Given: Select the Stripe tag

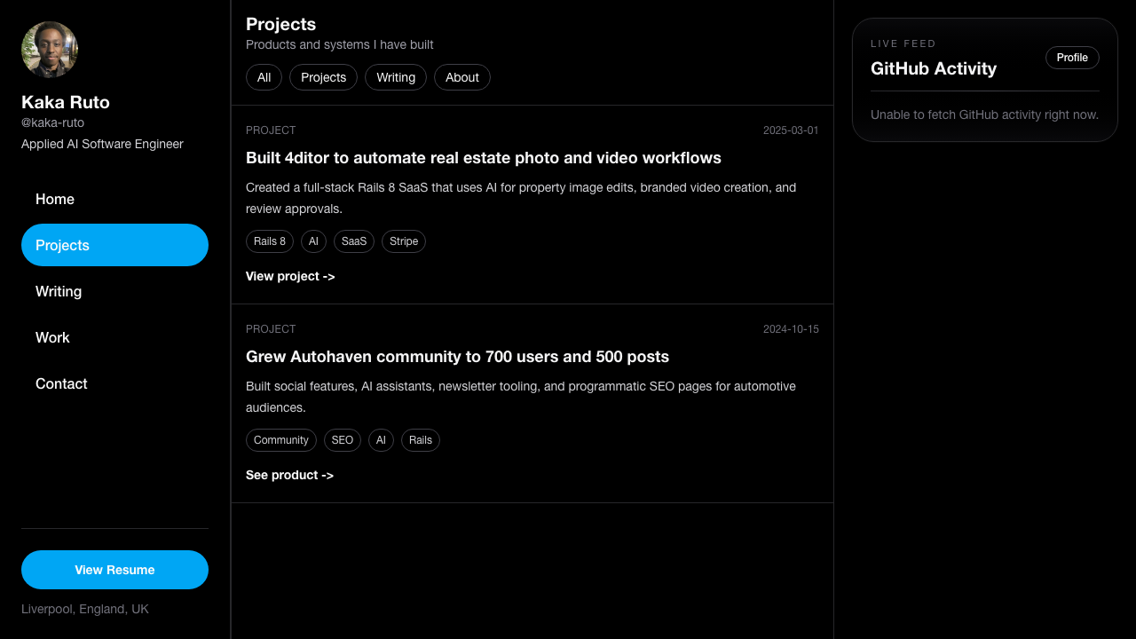Looking at the screenshot, I should coord(404,241).
